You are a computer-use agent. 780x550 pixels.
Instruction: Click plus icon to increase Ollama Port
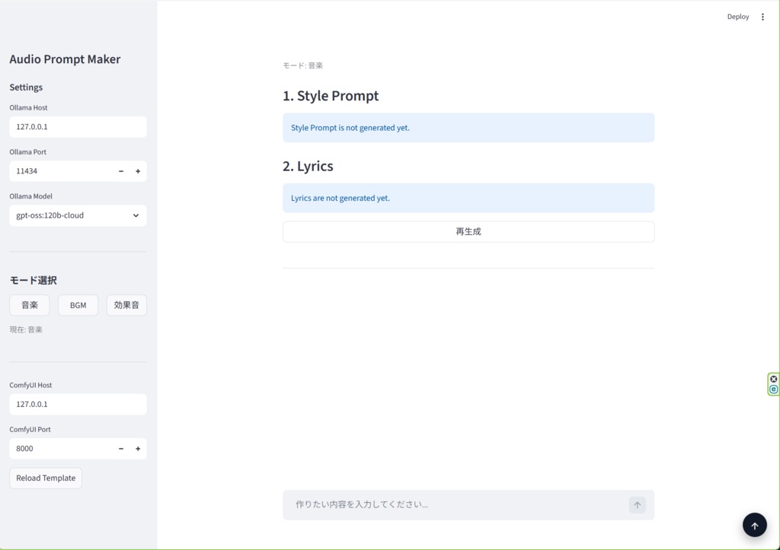[138, 171]
